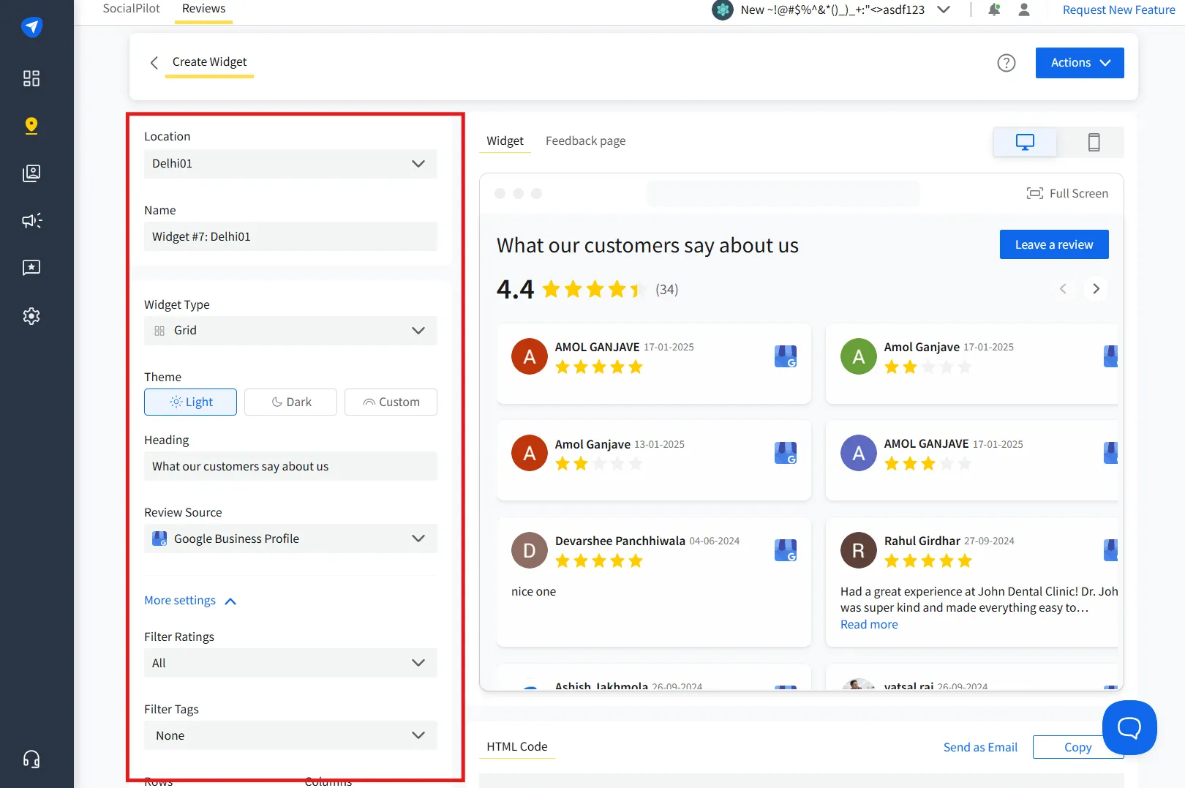Click the help question mark icon

1007,63
